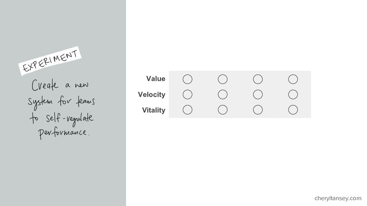Click the Value row label
The height and width of the screenshot is (206, 367).
pos(156,79)
